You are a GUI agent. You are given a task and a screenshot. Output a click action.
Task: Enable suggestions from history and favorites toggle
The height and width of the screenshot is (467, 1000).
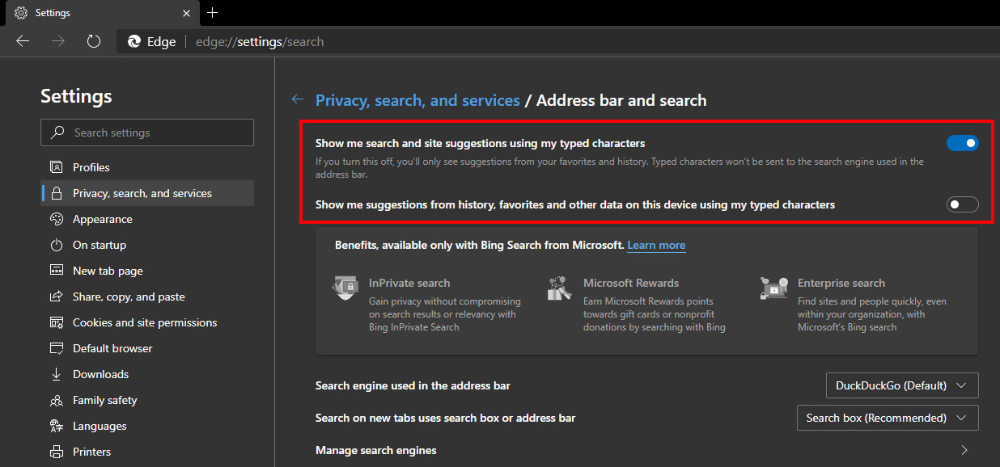point(963,204)
